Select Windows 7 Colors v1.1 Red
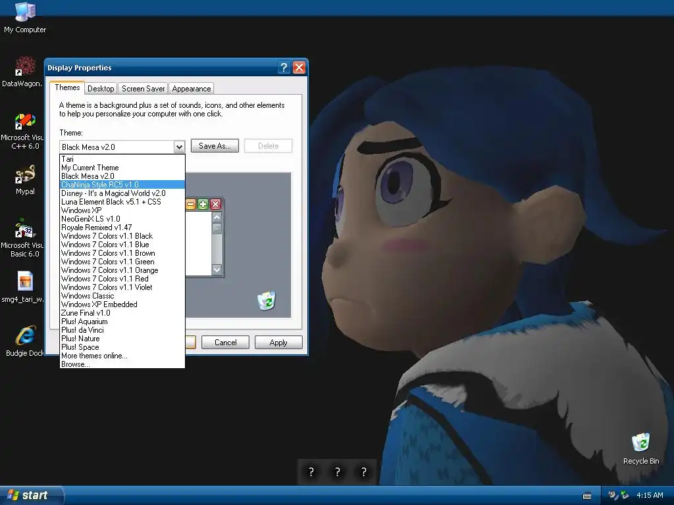Viewport: 674px width, 505px height. coord(122,279)
